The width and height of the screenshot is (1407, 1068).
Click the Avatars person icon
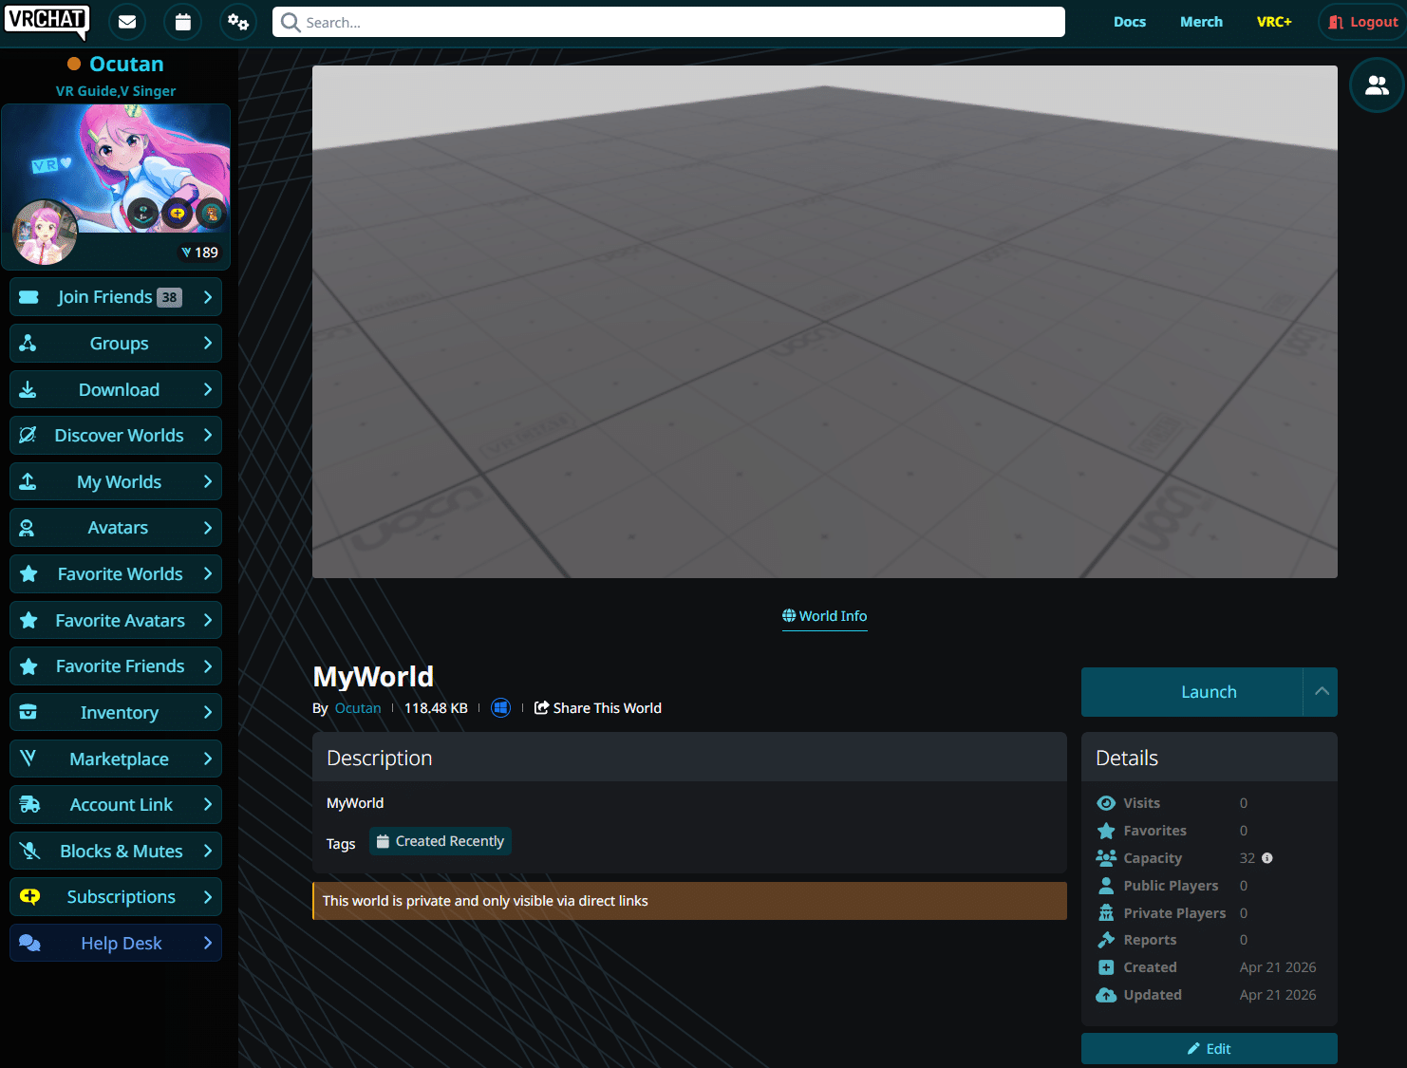[x=28, y=528]
